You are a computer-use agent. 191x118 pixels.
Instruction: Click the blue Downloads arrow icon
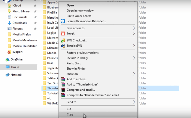point(9,23)
